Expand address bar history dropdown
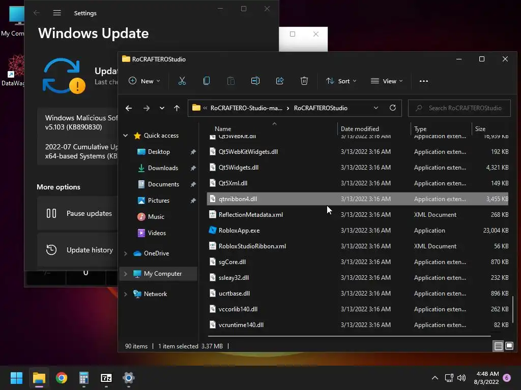The image size is (521, 390). [x=376, y=108]
